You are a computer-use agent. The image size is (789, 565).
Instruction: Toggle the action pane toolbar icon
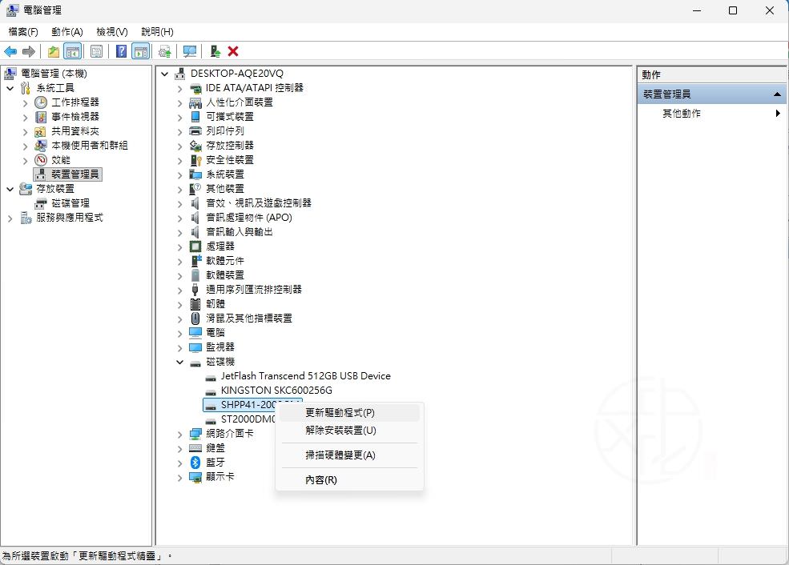(x=140, y=50)
